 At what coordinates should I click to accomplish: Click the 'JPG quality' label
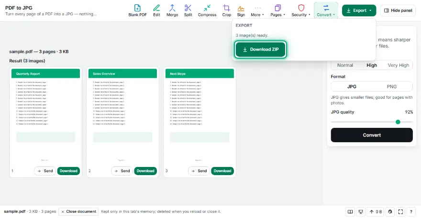(343, 112)
